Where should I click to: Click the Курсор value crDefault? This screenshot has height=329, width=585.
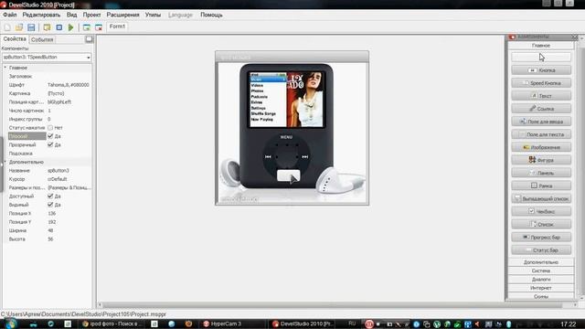pos(58,179)
